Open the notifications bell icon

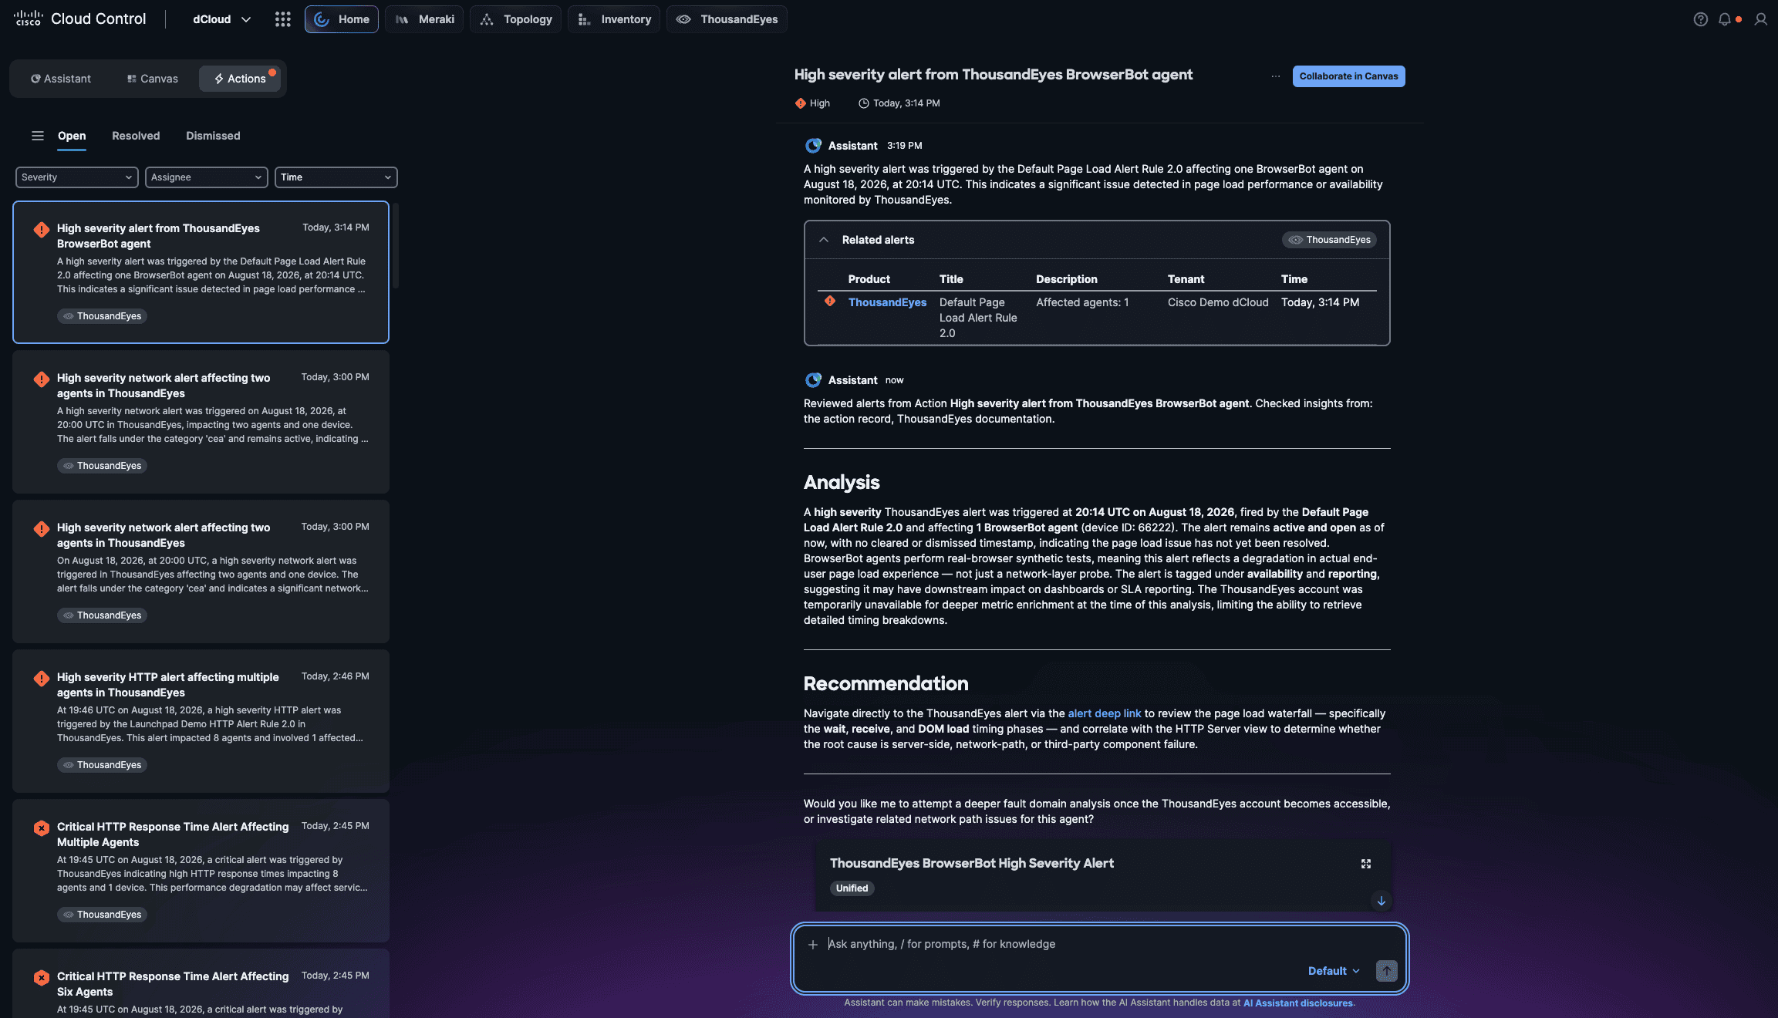(1725, 19)
